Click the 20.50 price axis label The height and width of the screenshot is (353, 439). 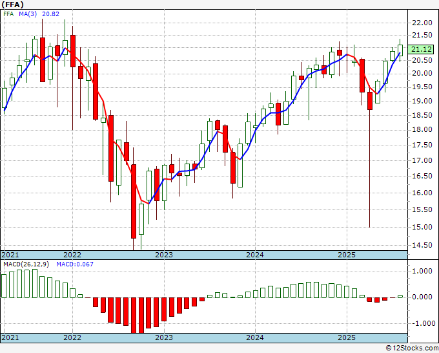[422, 60]
